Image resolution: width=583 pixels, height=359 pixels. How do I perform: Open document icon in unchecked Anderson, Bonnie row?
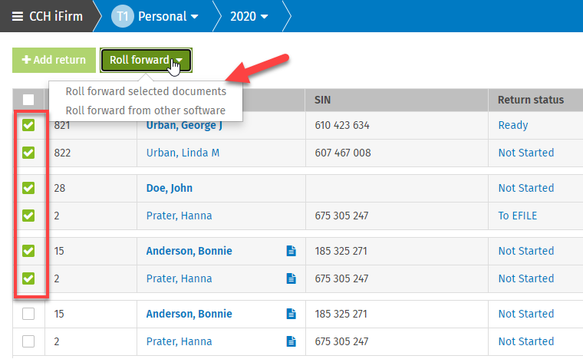(x=291, y=314)
